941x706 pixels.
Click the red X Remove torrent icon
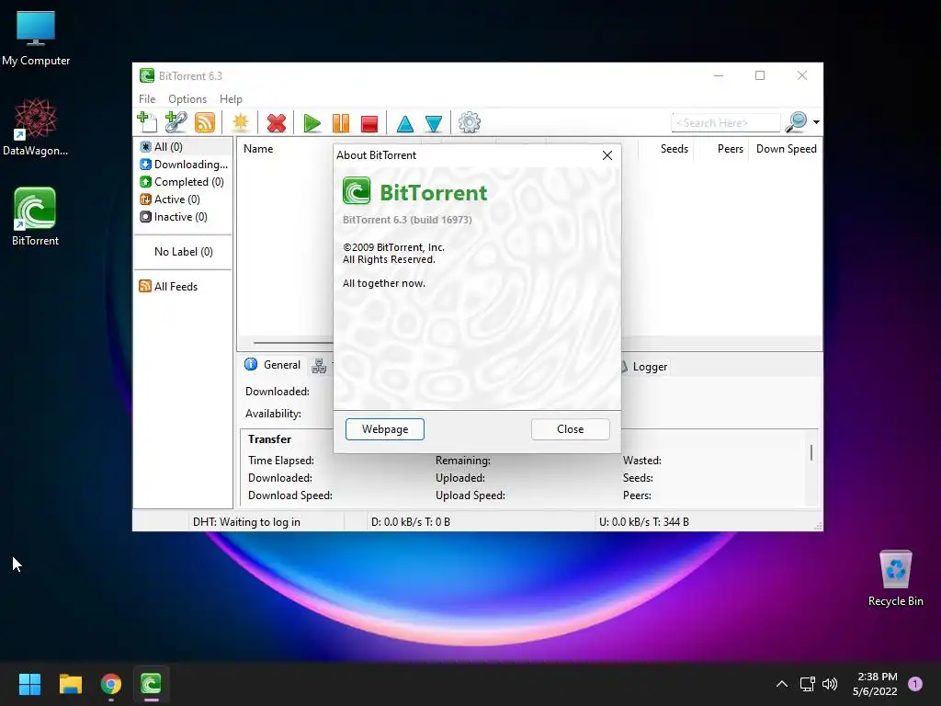276,123
